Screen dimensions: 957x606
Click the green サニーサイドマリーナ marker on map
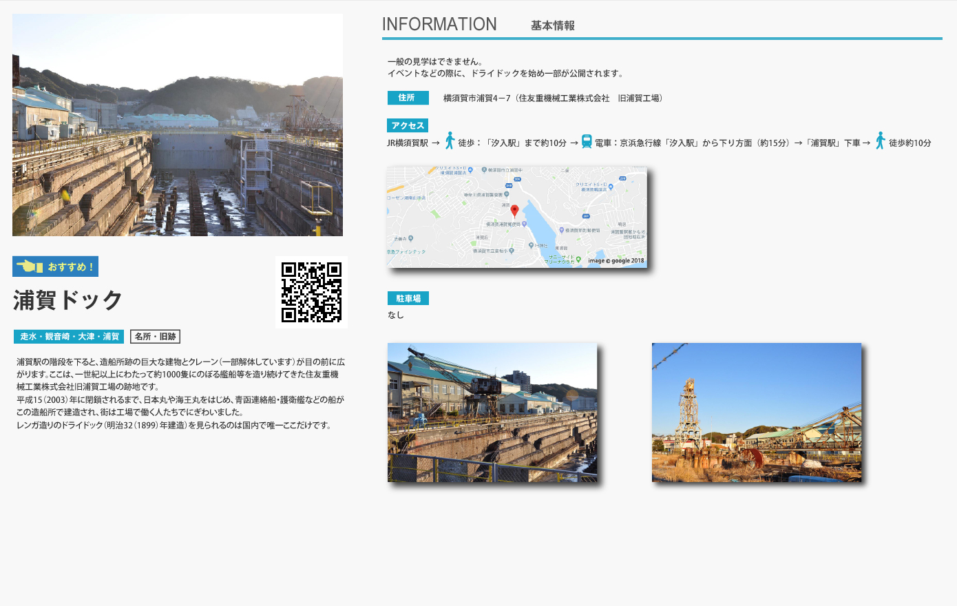coord(578,259)
